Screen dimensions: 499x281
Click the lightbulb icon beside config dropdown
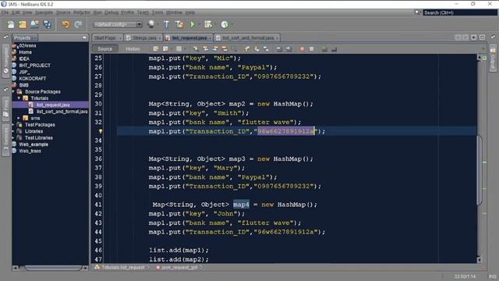click(x=151, y=24)
